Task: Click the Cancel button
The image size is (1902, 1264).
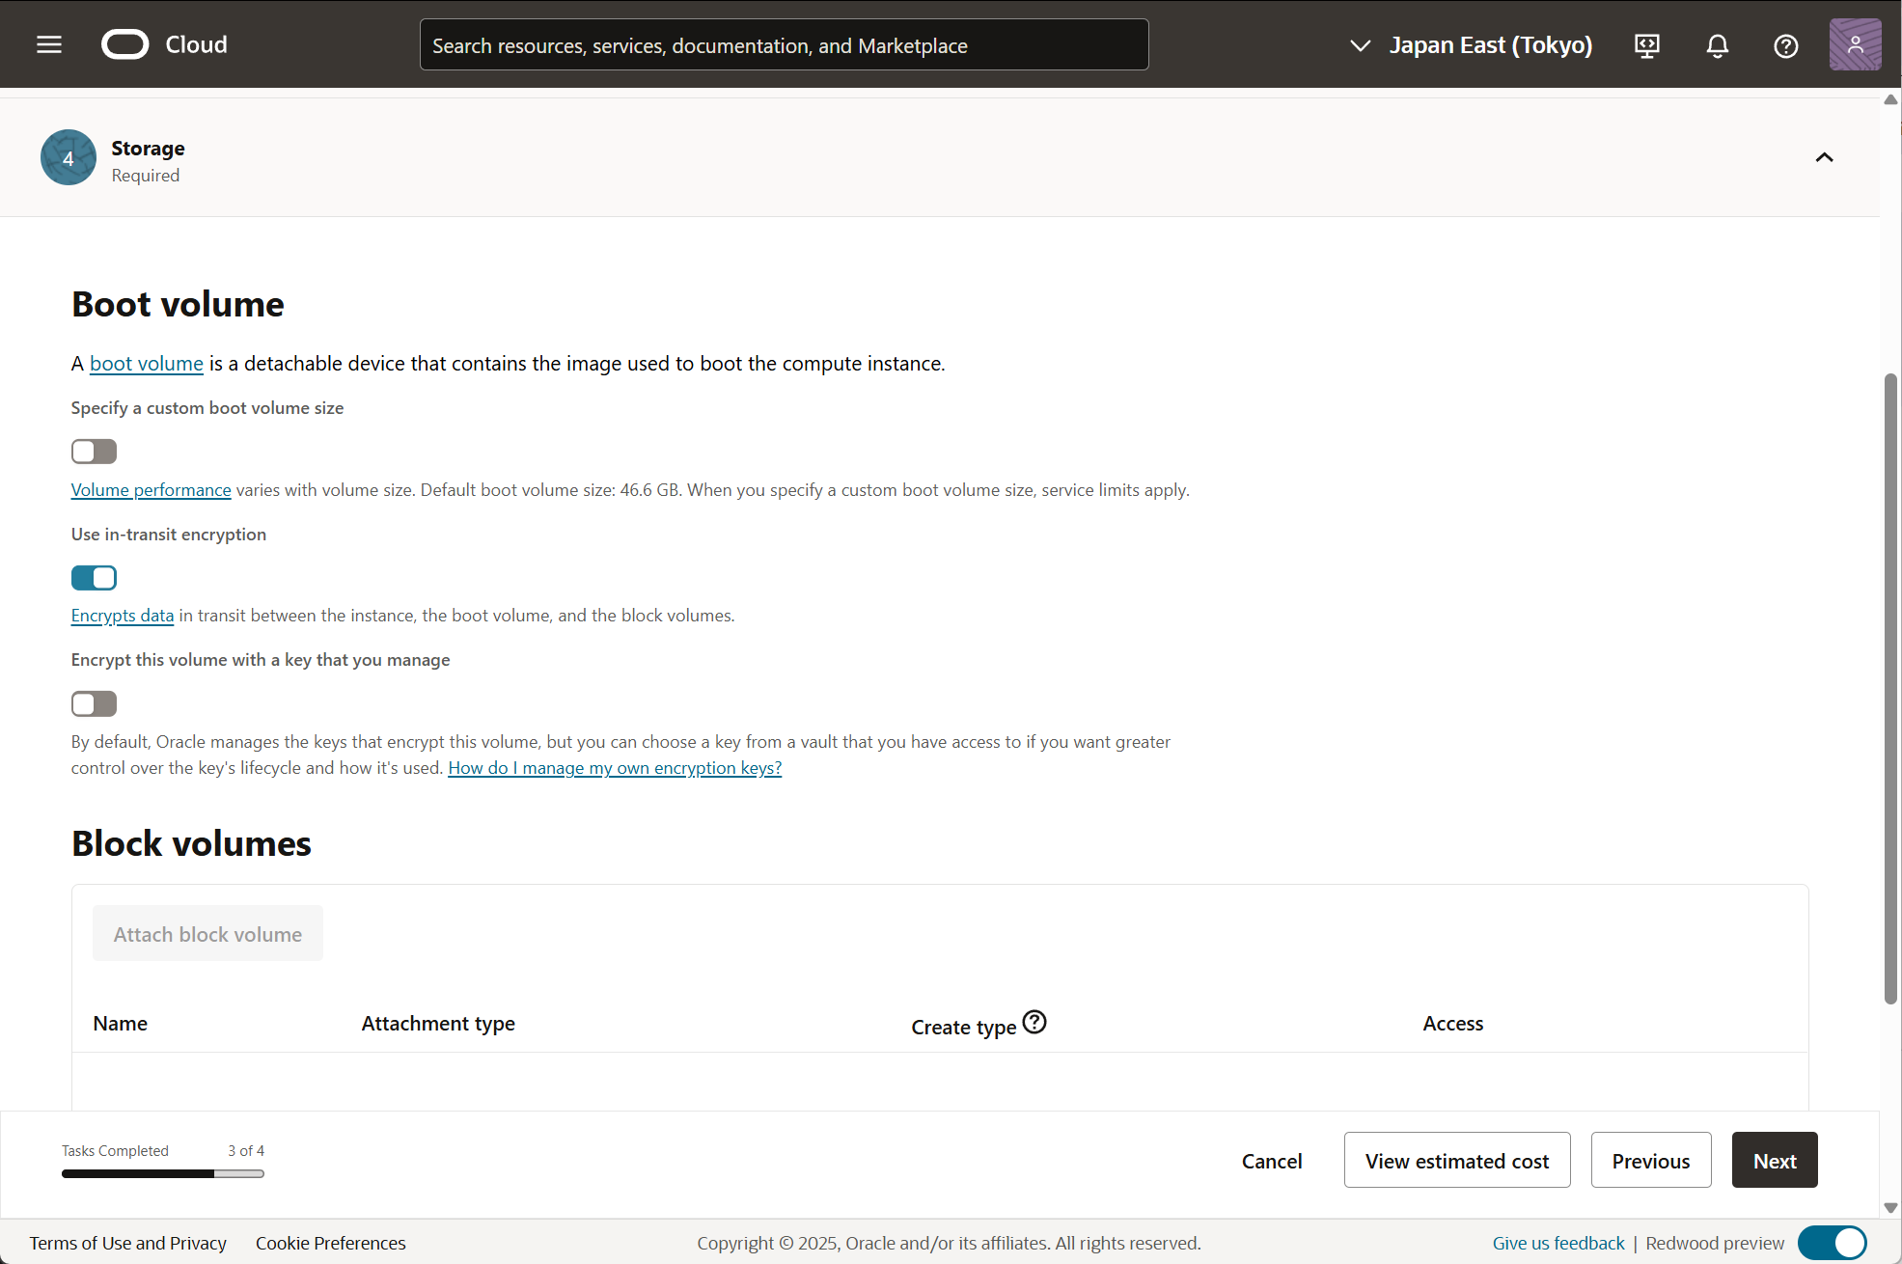Action: pos(1272,1161)
